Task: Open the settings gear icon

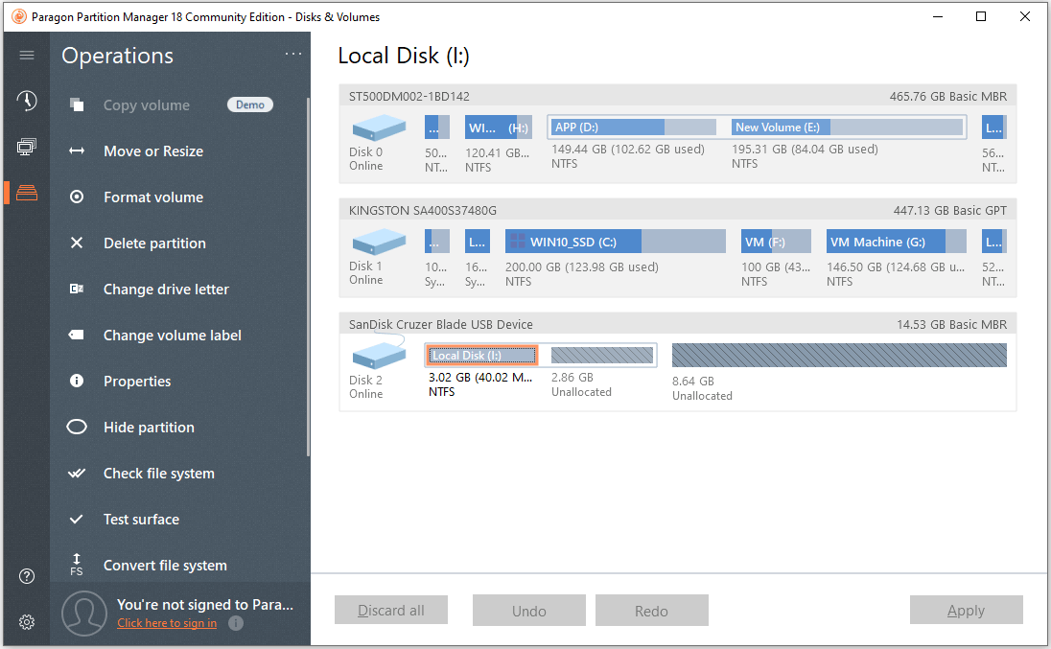Action: pos(27,622)
